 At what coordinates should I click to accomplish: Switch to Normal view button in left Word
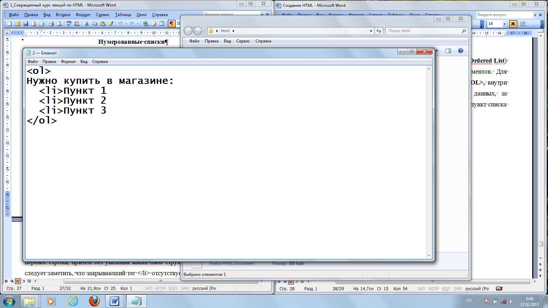pos(6,281)
